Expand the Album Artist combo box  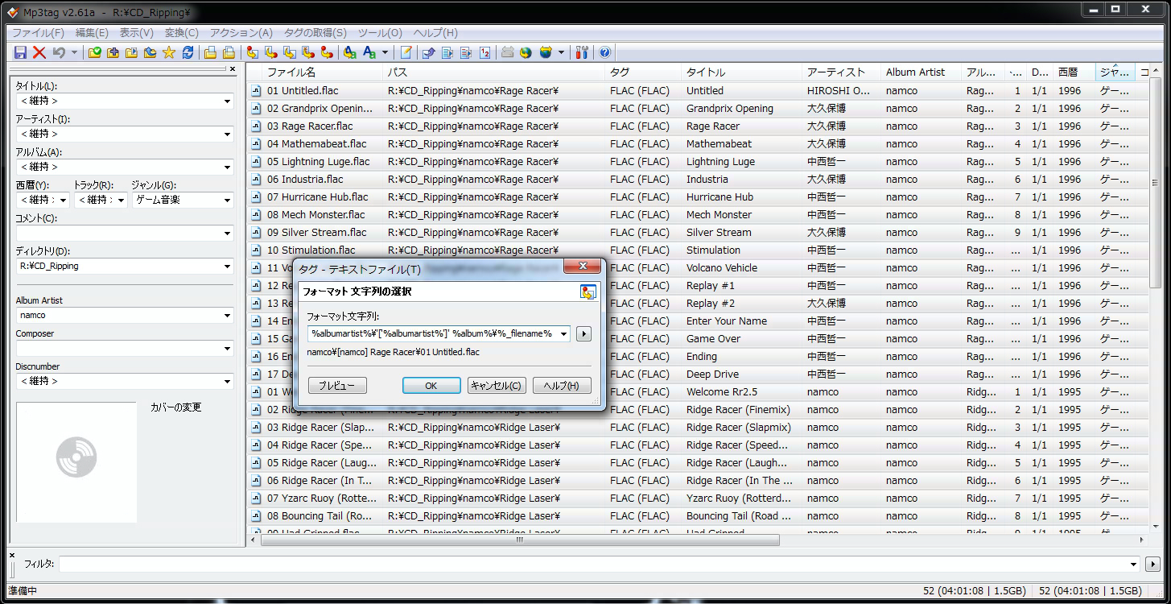pos(227,315)
